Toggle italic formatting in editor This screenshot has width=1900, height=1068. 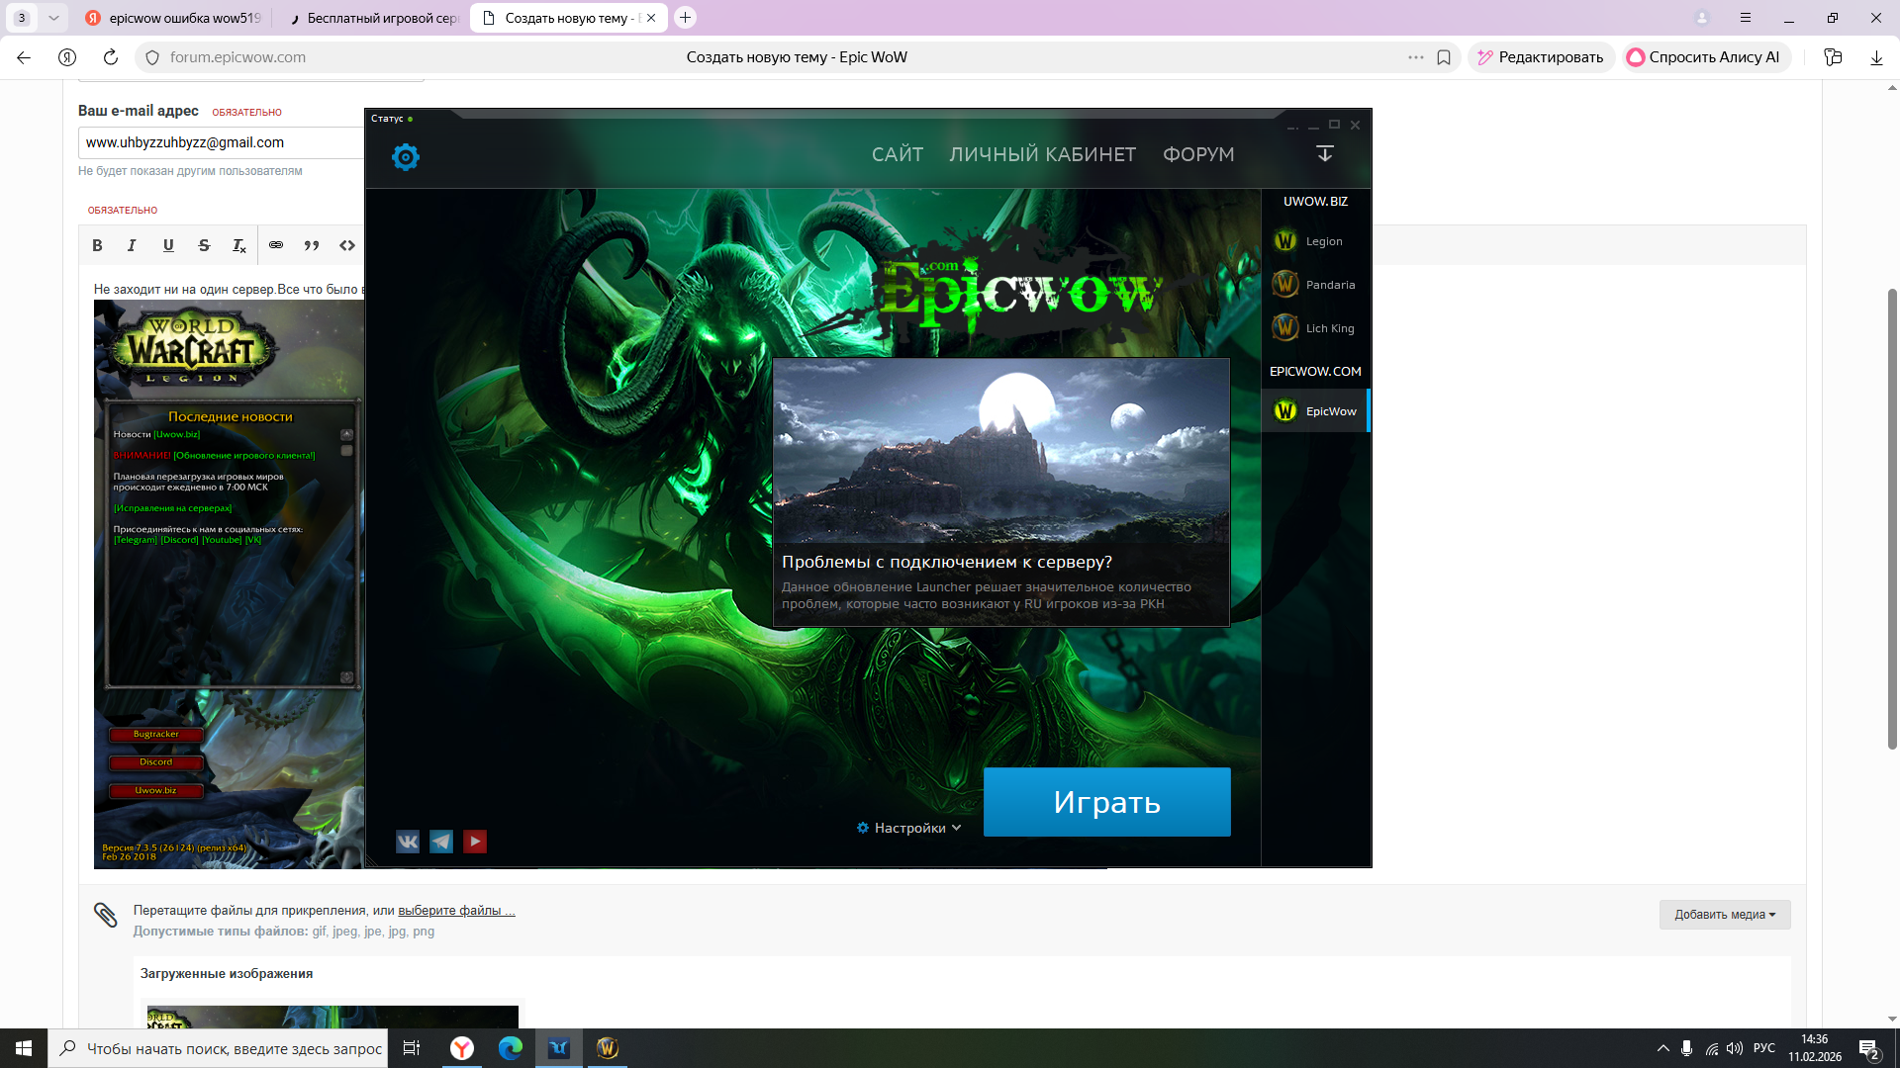[132, 245]
